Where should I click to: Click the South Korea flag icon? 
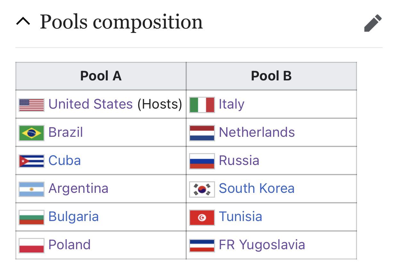[202, 189]
